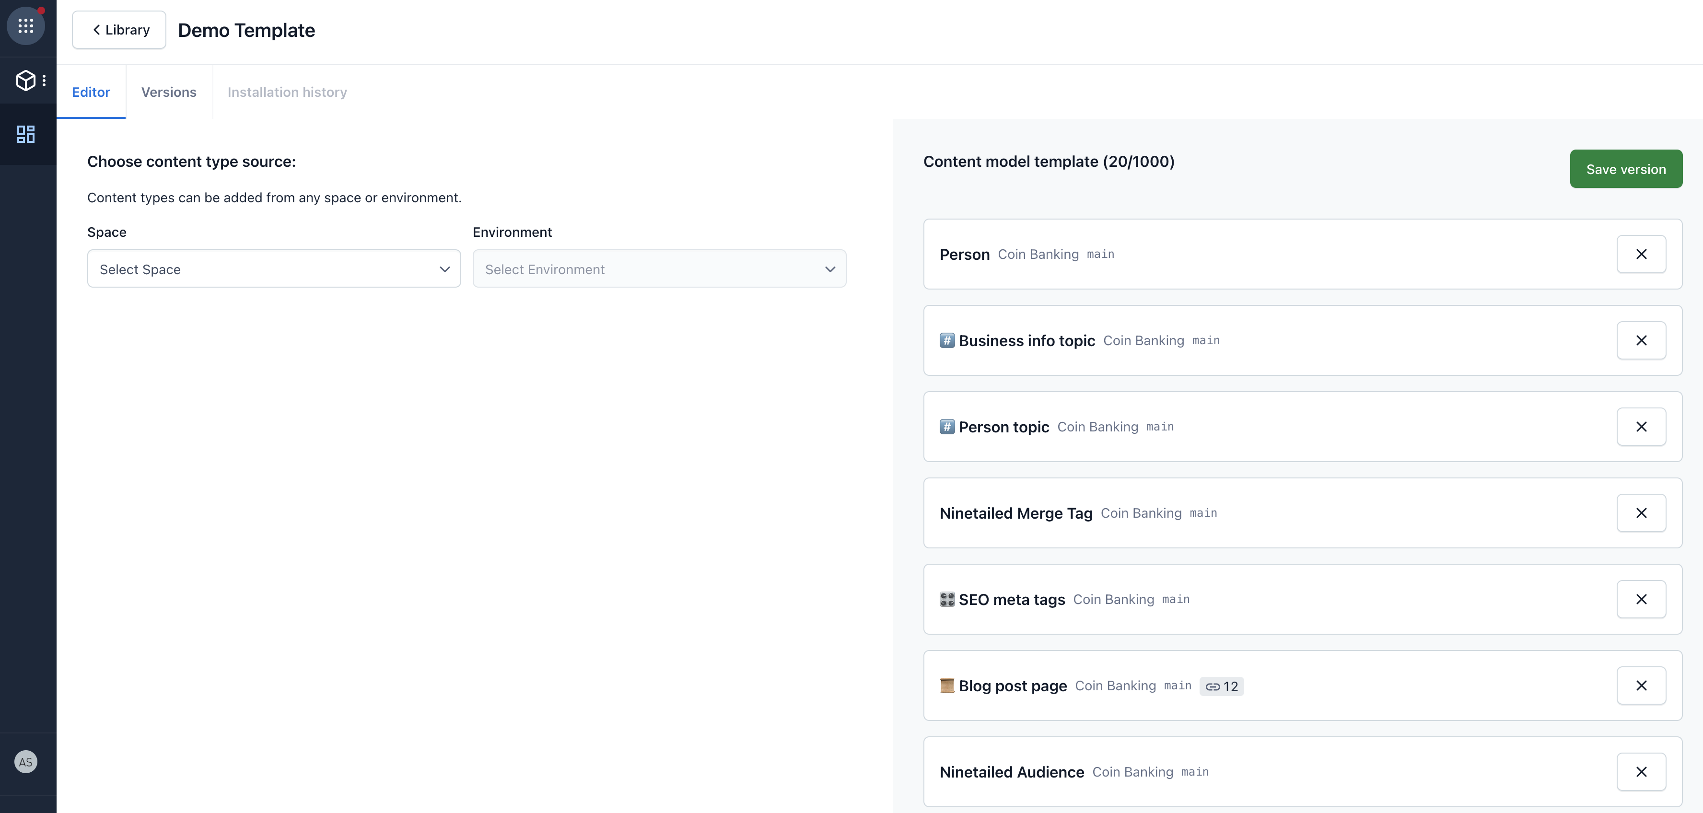Click the 12 links badge on Blog post page
Screen dimensions: 1703x813
1221,686
